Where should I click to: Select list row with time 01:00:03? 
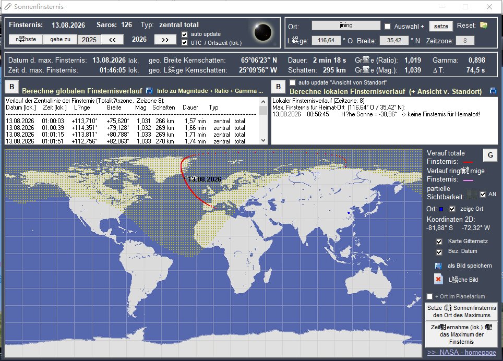(125, 121)
